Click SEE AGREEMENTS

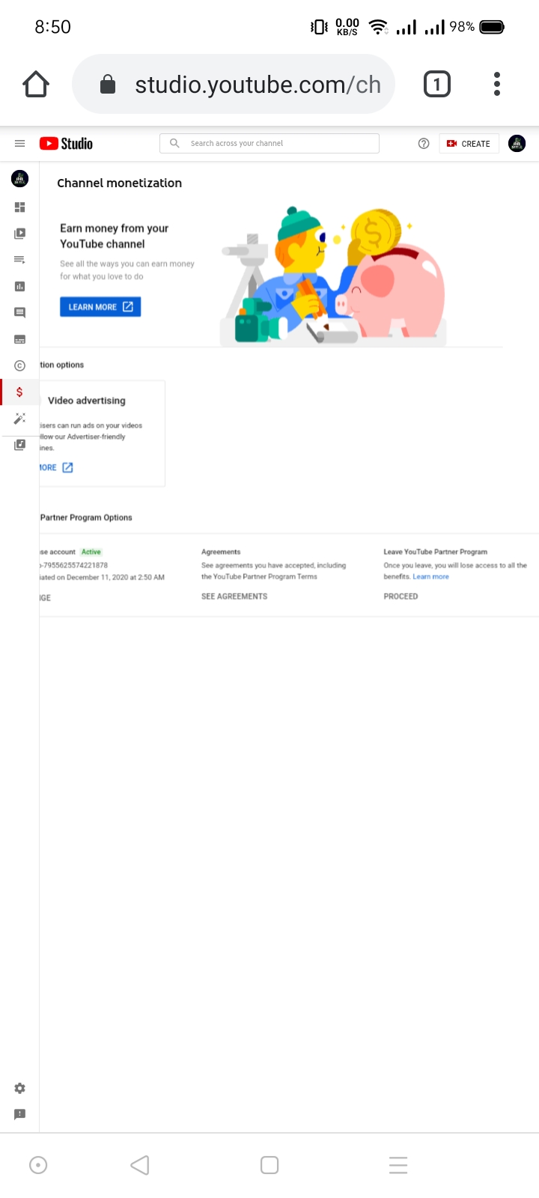click(234, 597)
